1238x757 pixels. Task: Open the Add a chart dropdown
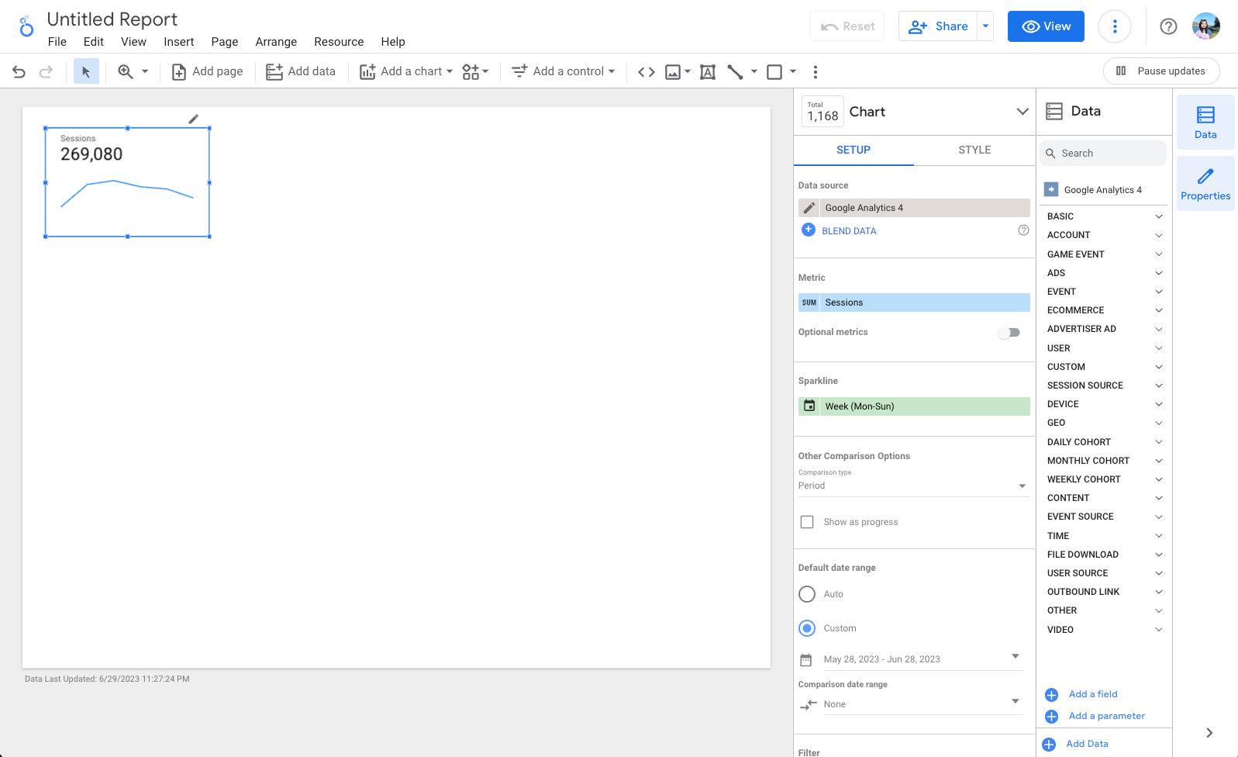coord(405,71)
